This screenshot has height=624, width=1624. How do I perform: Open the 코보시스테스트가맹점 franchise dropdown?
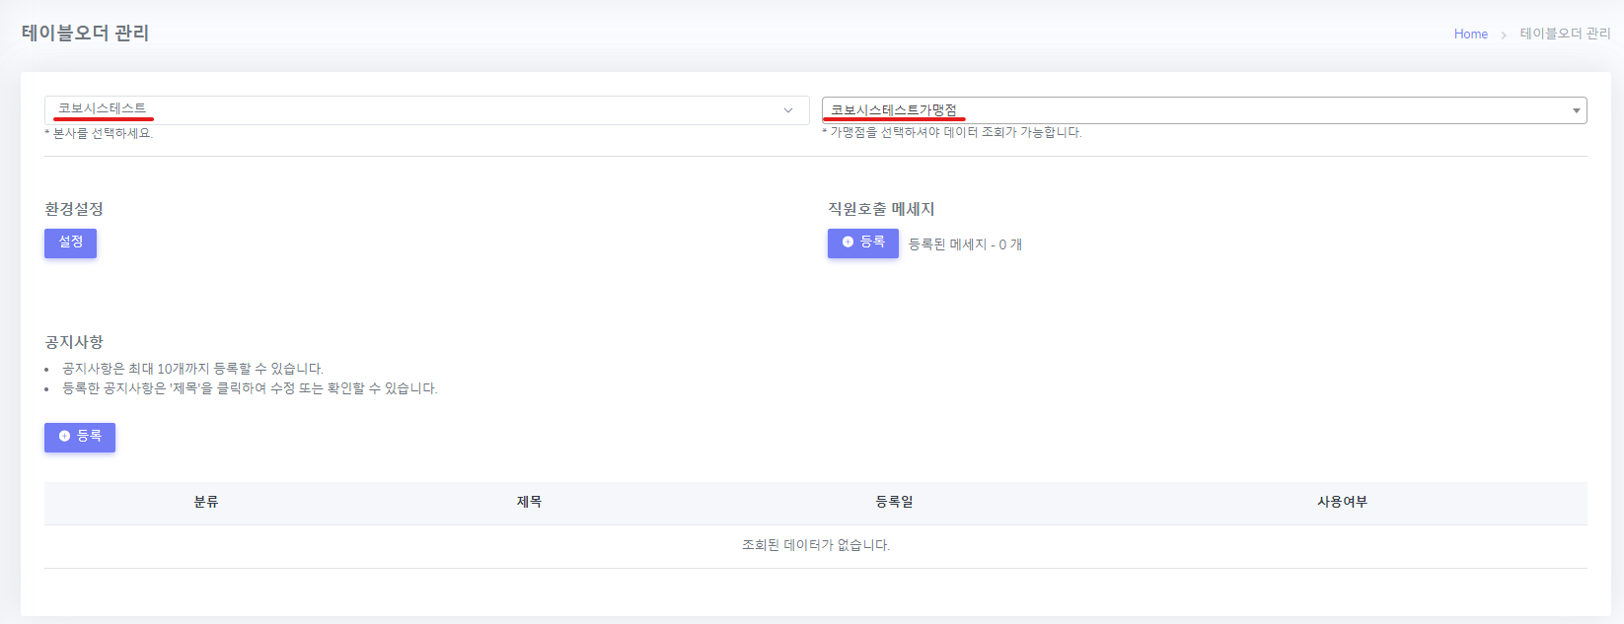(x=1204, y=110)
